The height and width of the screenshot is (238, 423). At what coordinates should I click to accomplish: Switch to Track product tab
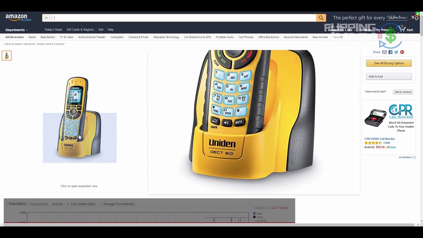tap(39, 204)
